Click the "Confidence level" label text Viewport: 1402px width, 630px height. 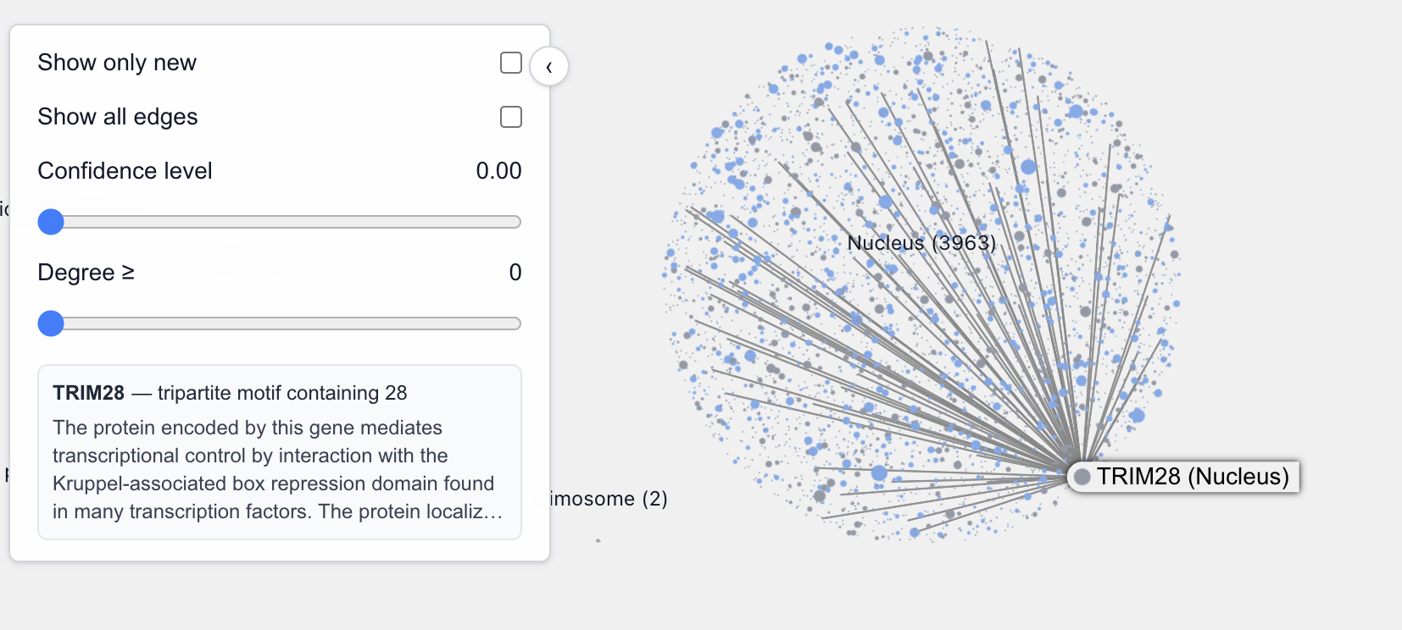pyautogui.click(x=125, y=171)
